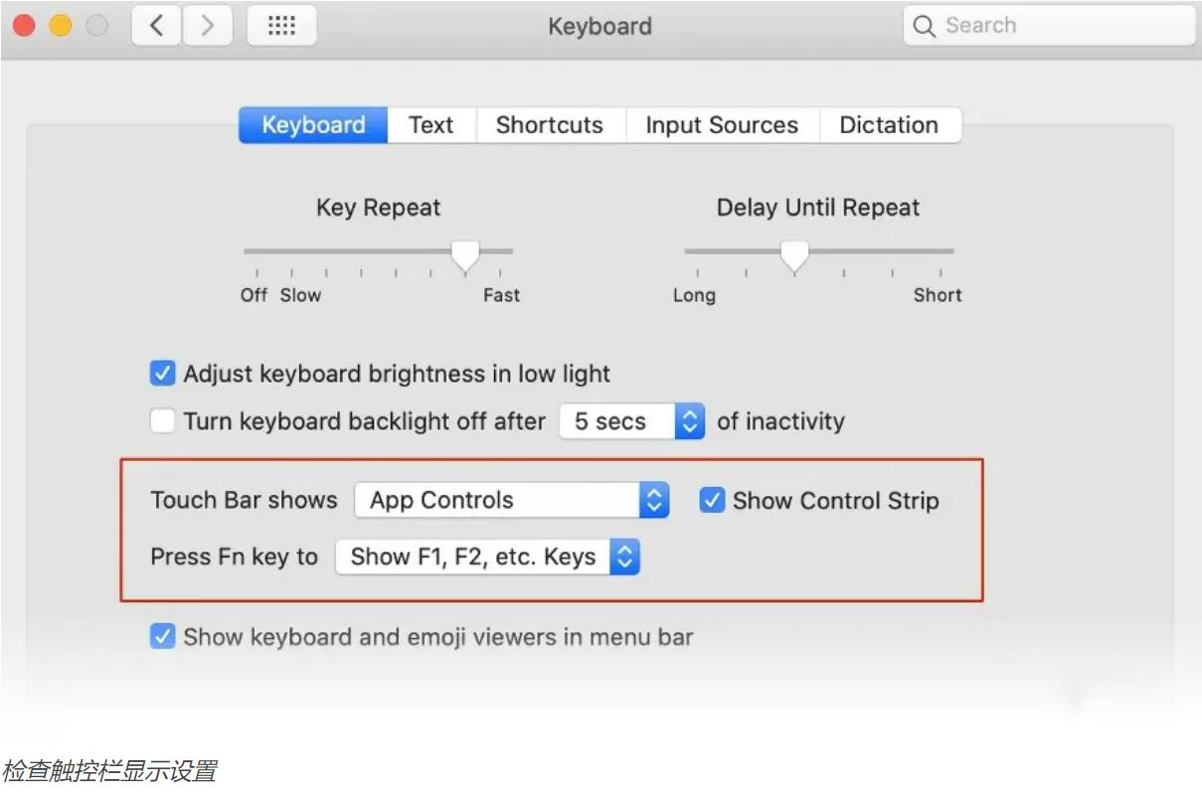Click the magnifying glass search icon
Image resolution: width=1202 pixels, height=794 pixels.
[924, 27]
